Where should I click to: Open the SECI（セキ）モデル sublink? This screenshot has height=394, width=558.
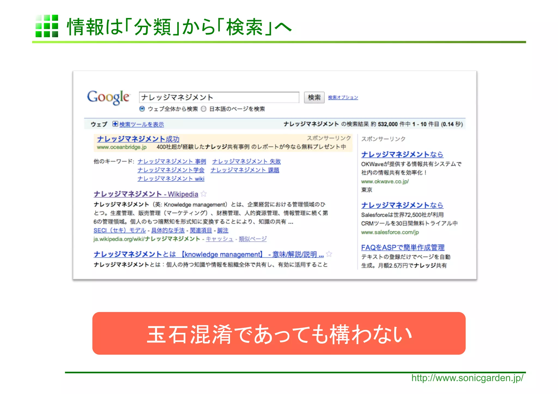tap(120, 230)
